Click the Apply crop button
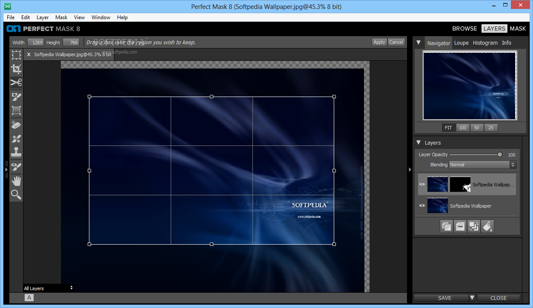 click(379, 42)
